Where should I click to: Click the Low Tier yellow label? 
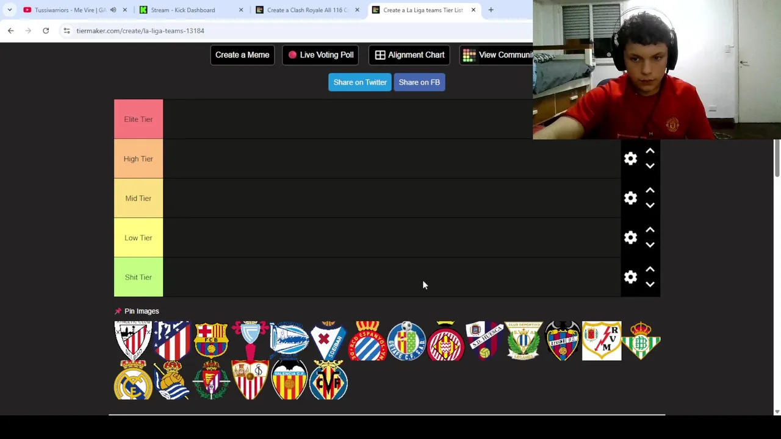[139, 238]
